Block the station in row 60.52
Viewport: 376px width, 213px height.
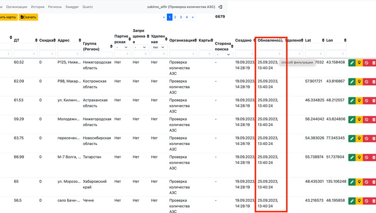coord(366,63)
